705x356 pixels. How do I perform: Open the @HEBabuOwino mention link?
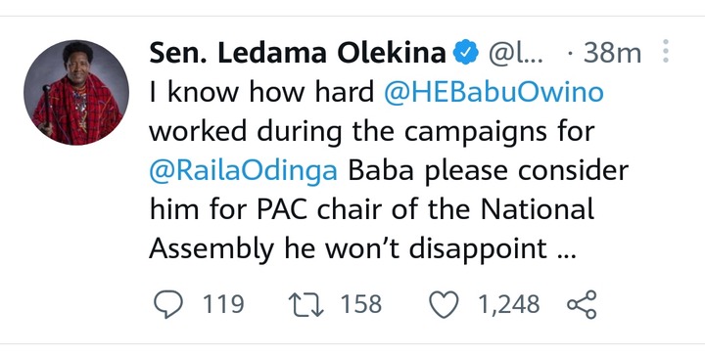pos(493,93)
